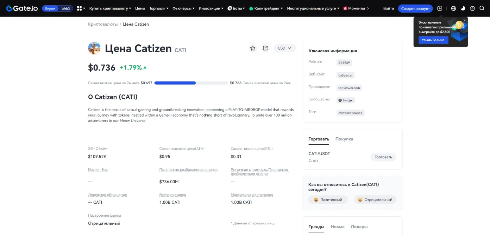Toggle dark/light theme moon icon
The image size is (490, 236).
[x=463, y=8]
